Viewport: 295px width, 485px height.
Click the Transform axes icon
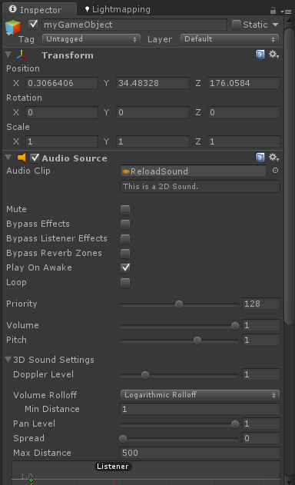(x=22, y=55)
